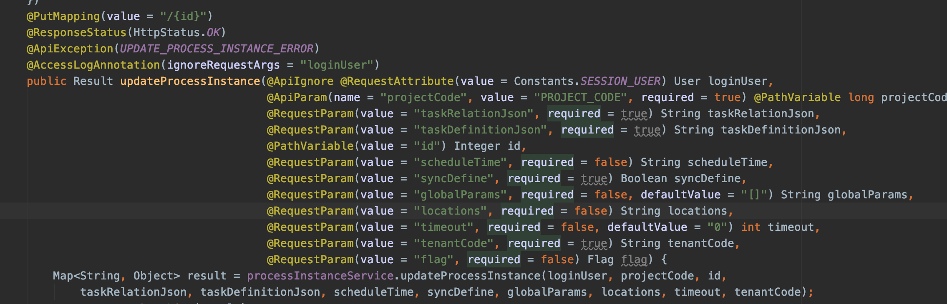Click highlighted required on locations line

point(527,211)
